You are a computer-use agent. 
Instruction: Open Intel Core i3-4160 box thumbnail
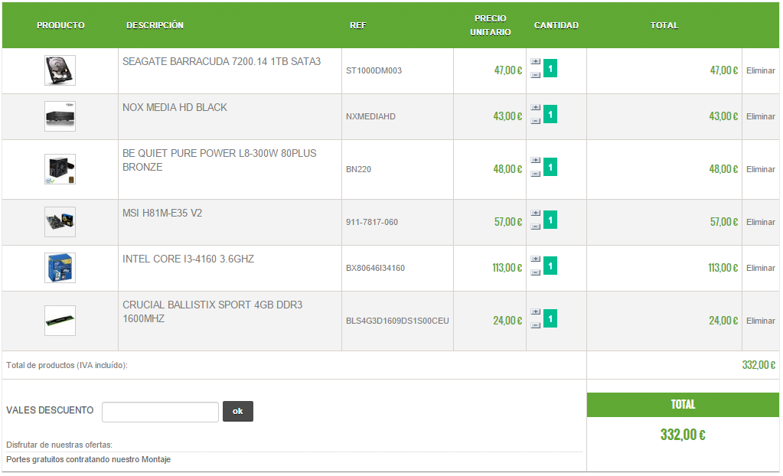[x=60, y=268]
